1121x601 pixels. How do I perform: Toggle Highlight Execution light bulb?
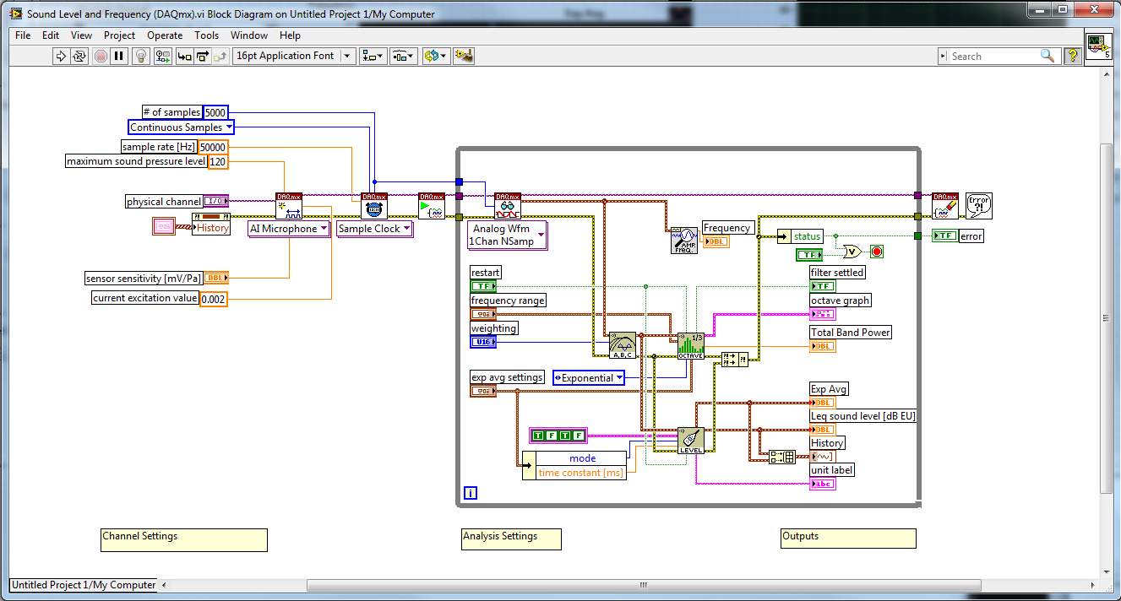(x=142, y=56)
